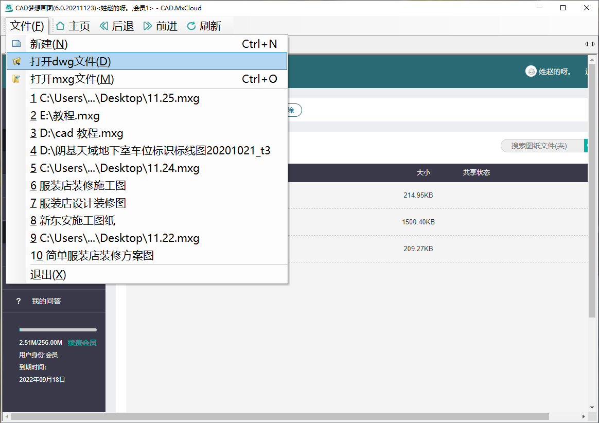Click the 209.27KB size cell

(418, 249)
